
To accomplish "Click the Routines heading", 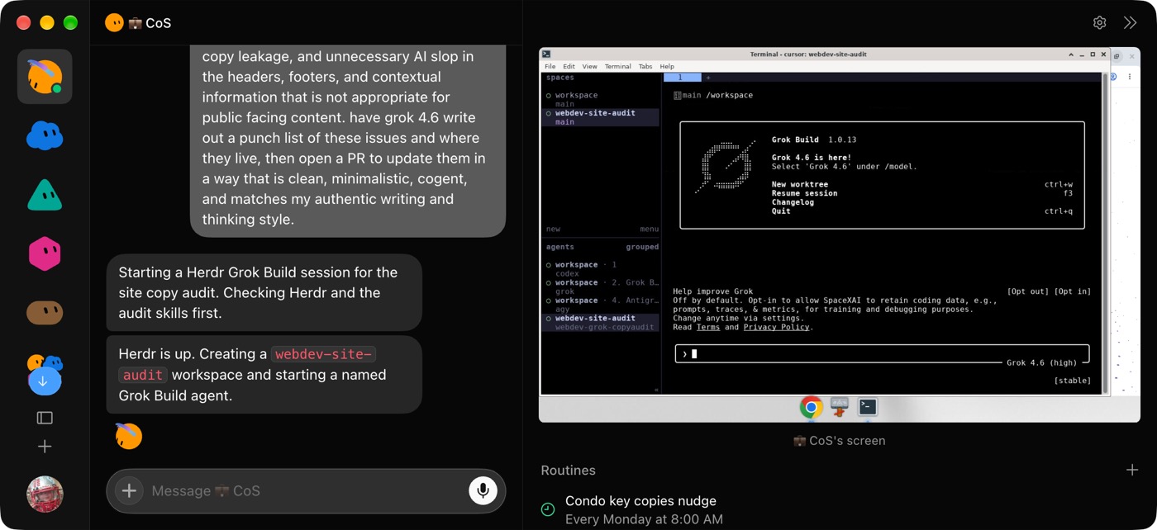I will coord(568,470).
